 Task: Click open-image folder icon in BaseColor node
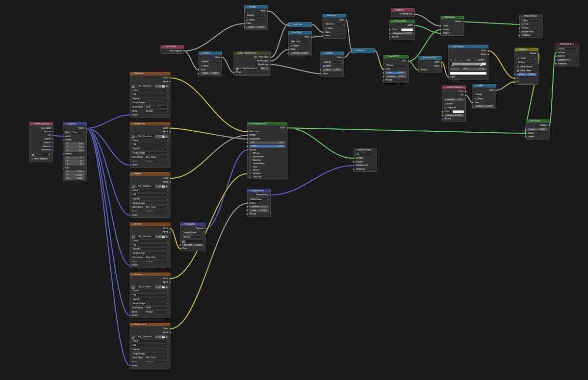[163, 86]
